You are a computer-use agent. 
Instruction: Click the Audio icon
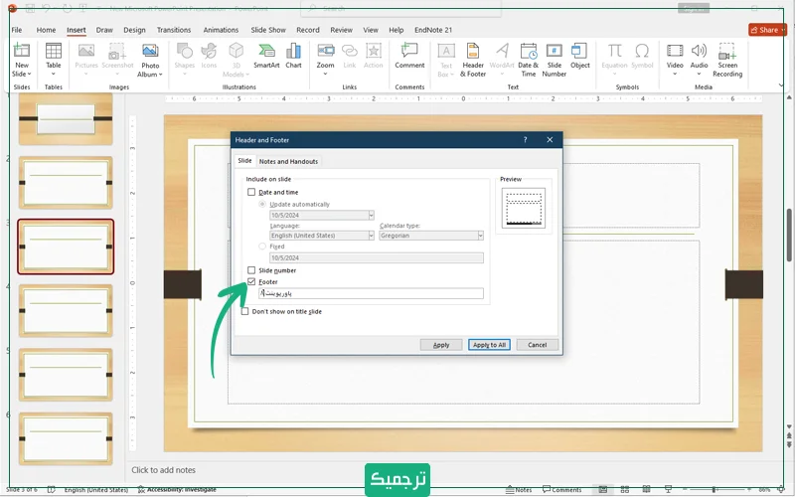coord(699,51)
